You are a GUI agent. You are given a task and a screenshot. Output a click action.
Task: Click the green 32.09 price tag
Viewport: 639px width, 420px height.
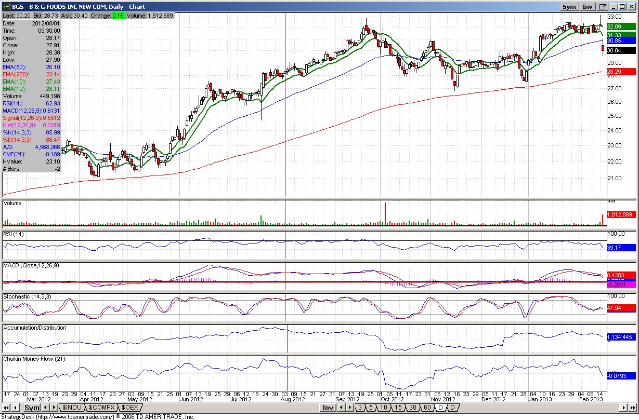pyautogui.click(x=620, y=26)
